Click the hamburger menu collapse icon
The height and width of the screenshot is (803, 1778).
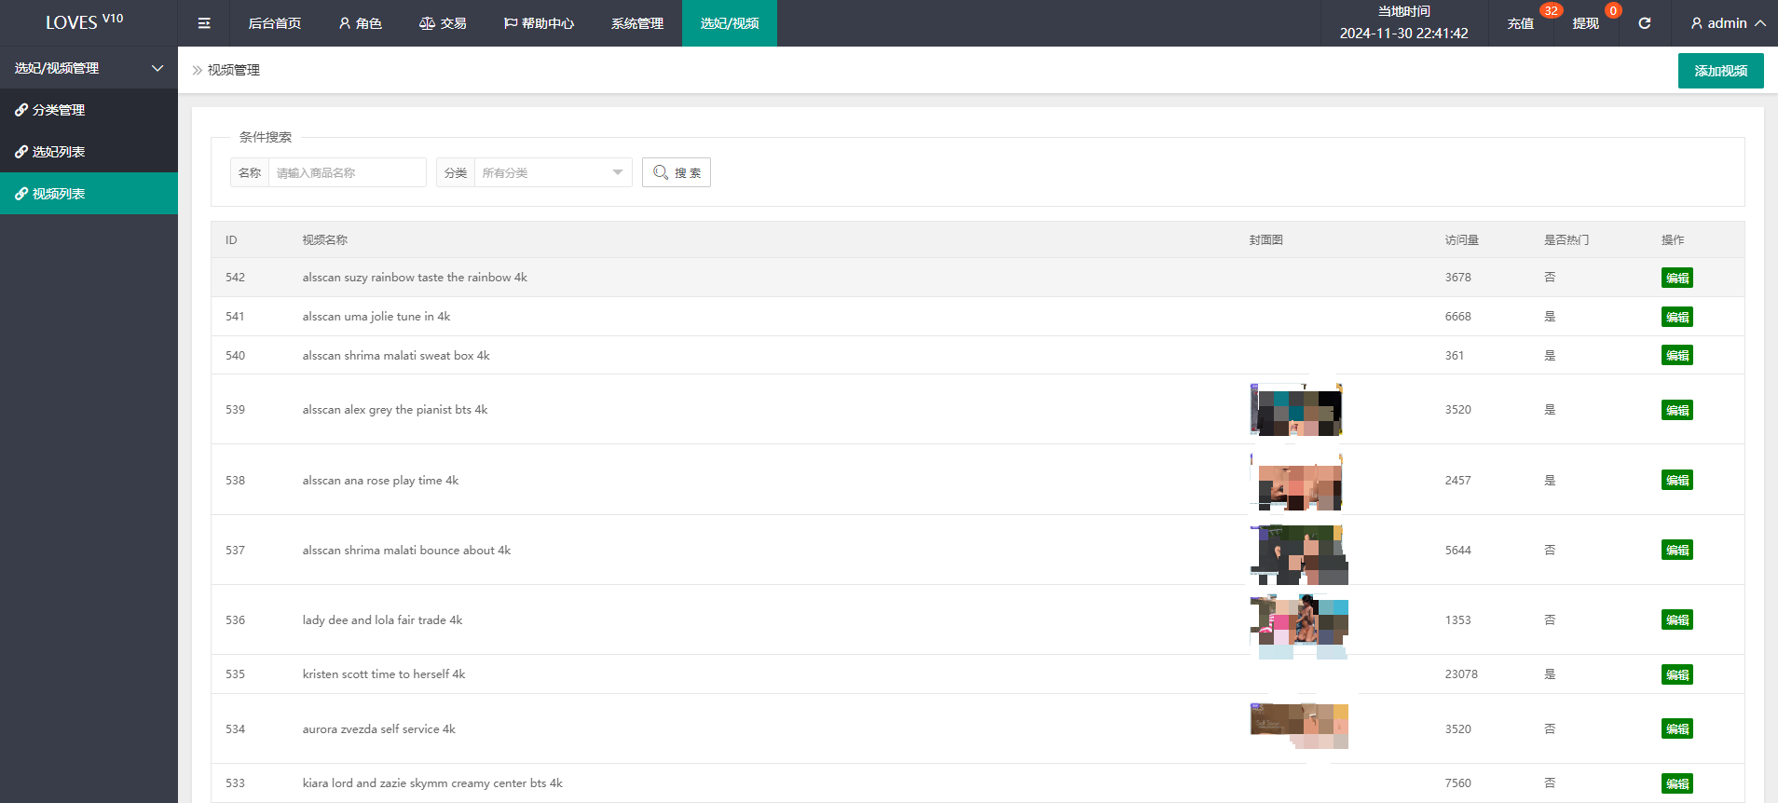click(x=204, y=23)
